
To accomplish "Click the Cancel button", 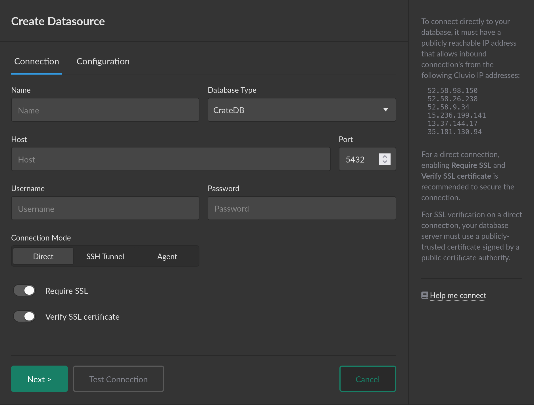I will point(368,379).
